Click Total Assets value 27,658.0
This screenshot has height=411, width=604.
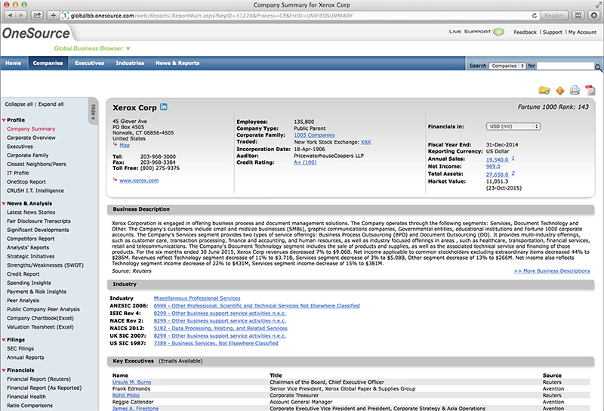tap(498, 175)
